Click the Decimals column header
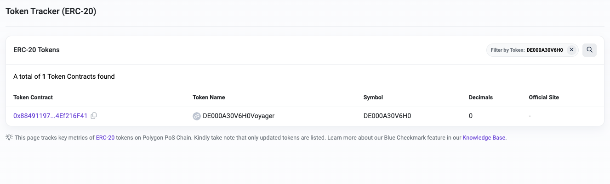The image size is (610, 184). pos(480,97)
